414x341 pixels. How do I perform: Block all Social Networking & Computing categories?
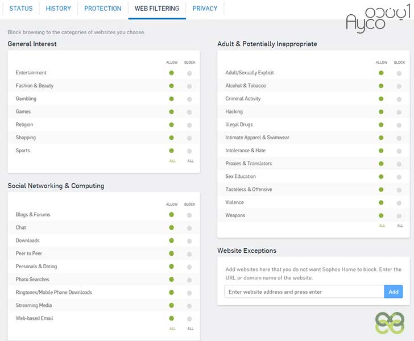tap(191, 328)
